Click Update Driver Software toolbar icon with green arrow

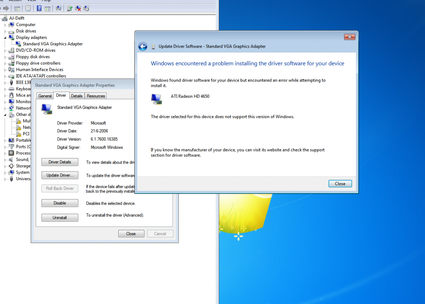70,8
